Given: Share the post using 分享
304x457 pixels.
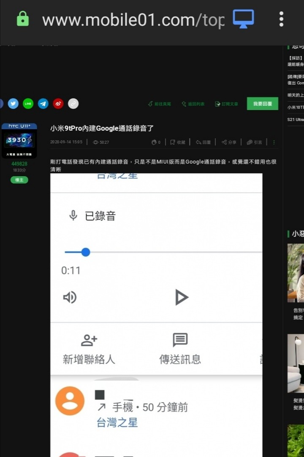Looking at the screenshot, I should pos(229,142).
